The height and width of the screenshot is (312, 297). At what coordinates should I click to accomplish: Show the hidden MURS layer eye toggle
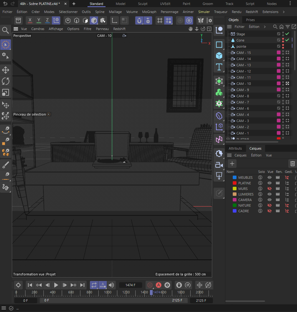269,188
